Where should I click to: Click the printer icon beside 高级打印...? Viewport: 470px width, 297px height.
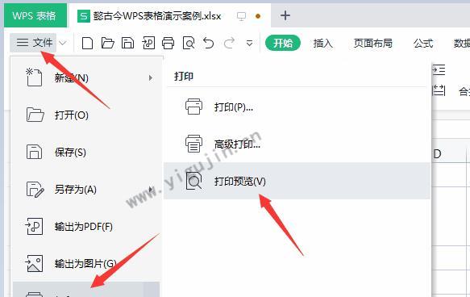[x=193, y=144]
